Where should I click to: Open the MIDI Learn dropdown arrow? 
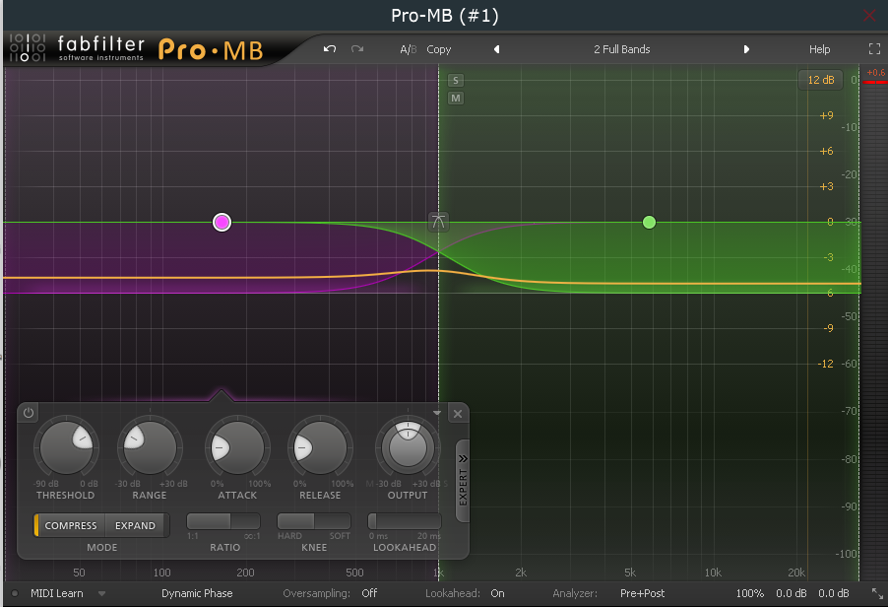[102, 593]
